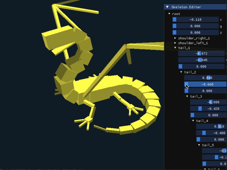
Task: Click the root z slider
Action: [x=195, y=32]
